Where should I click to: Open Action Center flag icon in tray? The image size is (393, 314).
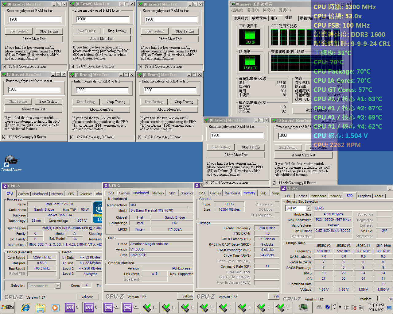click(354, 307)
